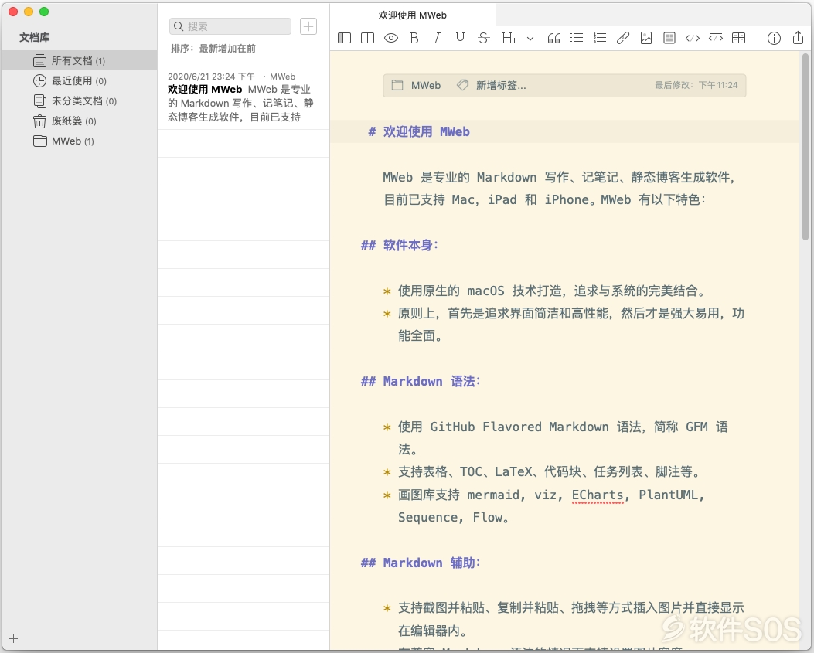This screenshot has width=814, height=653.
Task: Open the sort order option 最新增加在前
Action: [x=227, y=48]
